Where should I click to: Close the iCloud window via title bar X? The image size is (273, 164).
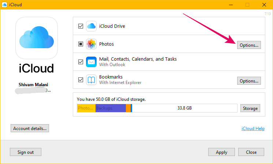[x=264, y=5]
